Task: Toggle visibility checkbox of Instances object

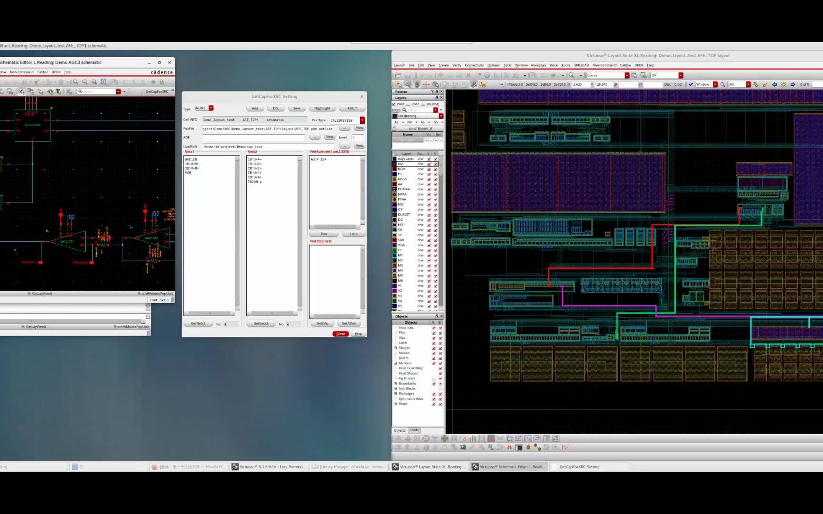Action: click(x=433, y=328)
